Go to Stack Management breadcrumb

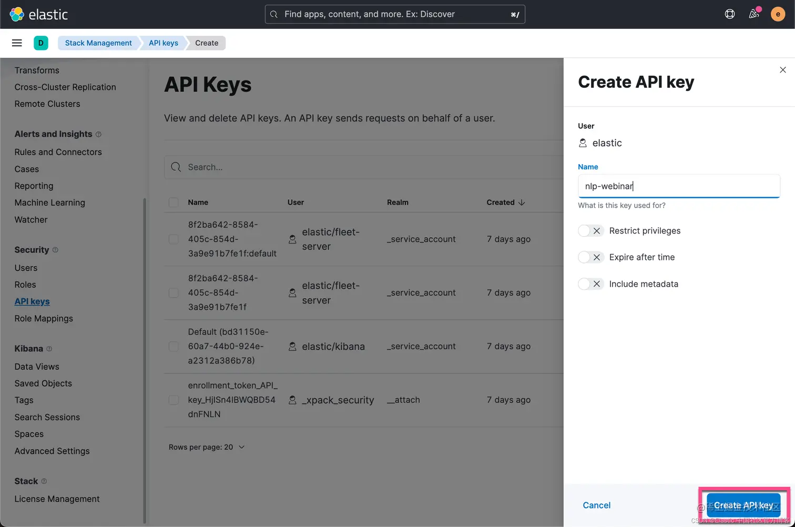(98, 43)
